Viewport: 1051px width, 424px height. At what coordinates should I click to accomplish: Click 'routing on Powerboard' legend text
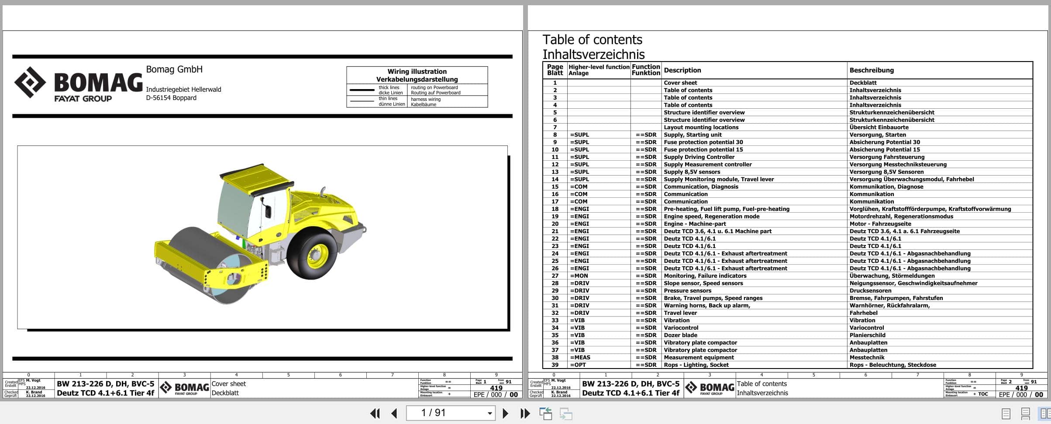point(434,87)
